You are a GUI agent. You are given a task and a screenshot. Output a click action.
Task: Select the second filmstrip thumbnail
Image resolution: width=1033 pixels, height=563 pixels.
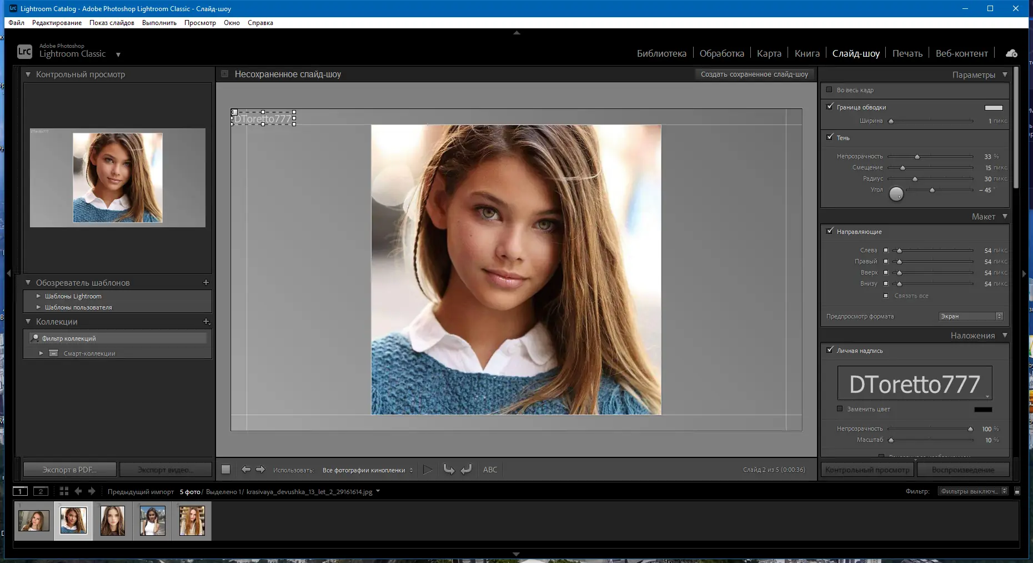click(x=73, y=520)
